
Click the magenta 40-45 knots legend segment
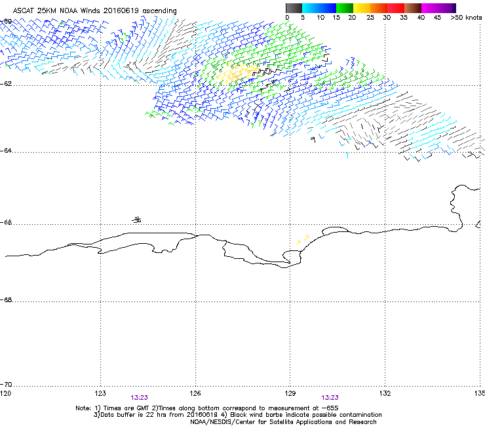coord(430,8)
